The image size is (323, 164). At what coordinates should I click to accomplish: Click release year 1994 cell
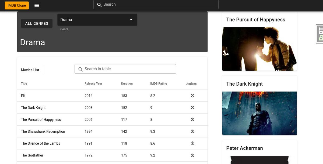(89, 132)
